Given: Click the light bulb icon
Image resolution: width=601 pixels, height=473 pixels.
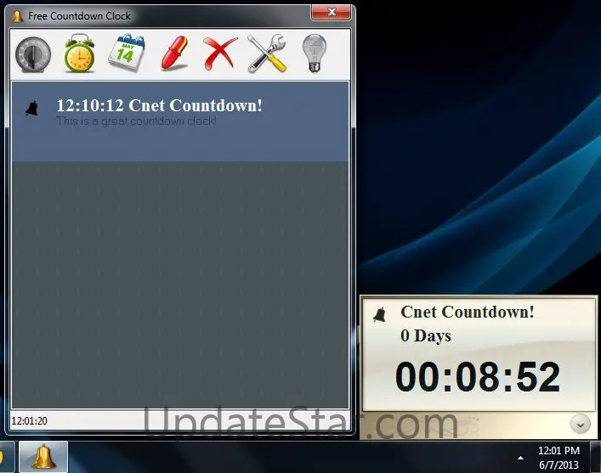Looking at the screenshot, I should [x=315, y=53].
